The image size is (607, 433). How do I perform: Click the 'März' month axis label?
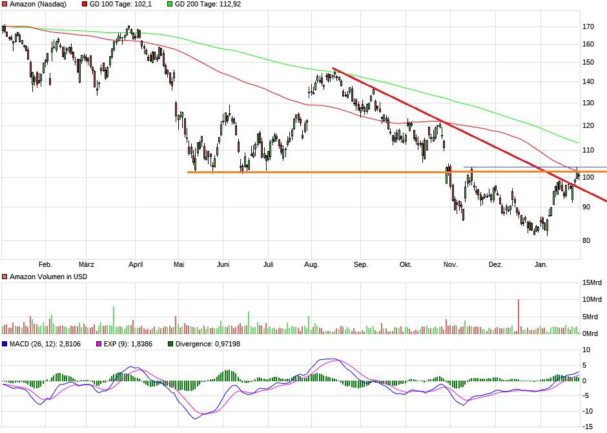pos(87,264)
